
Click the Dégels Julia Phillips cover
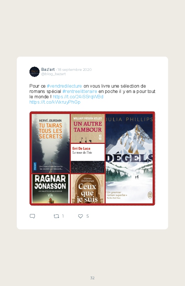tap(129, 159)
